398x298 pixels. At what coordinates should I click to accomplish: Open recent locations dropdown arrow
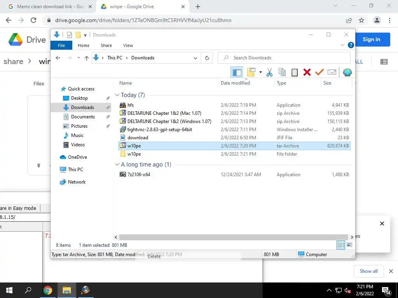(79, 58)
